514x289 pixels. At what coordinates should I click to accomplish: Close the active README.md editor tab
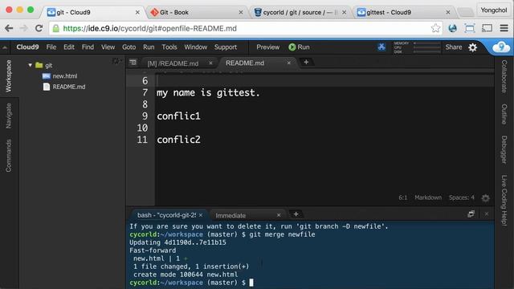(x=289, y=63)
